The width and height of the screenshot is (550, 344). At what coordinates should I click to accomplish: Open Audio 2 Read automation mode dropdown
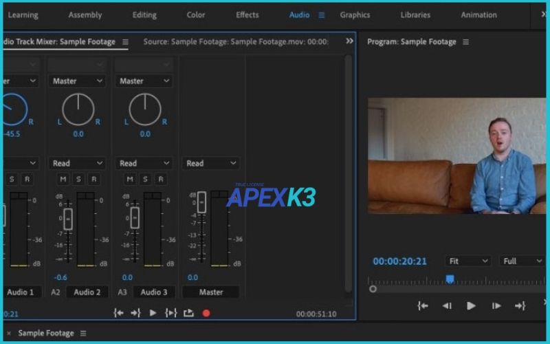tap(78, 163)
